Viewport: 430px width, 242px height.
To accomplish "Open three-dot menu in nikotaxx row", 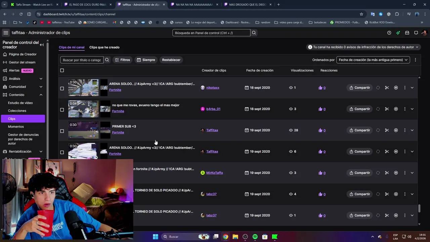I will click(405, 88).
